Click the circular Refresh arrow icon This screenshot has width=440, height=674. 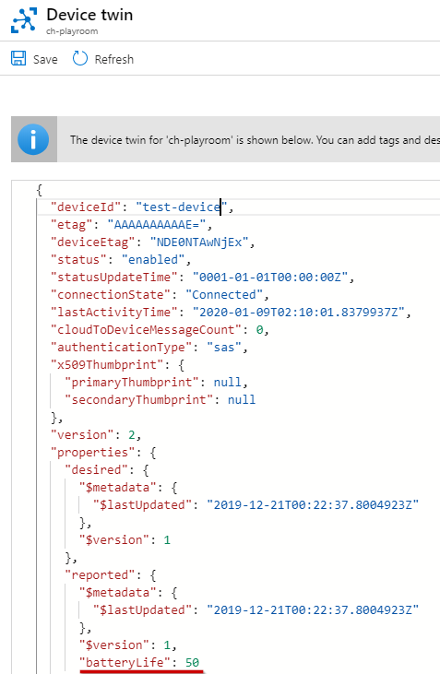pos(80,58)
